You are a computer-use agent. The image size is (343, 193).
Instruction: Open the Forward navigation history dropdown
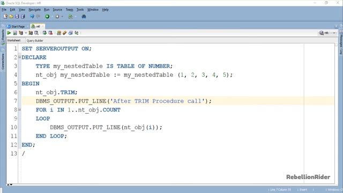[x=62, y=17]
